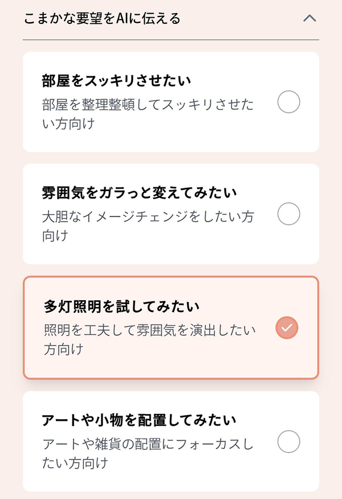This screenshot has width=342, height=499.
Task: Select the アートや小物を配置してみたい radio circle
Action: pos(288,442)
